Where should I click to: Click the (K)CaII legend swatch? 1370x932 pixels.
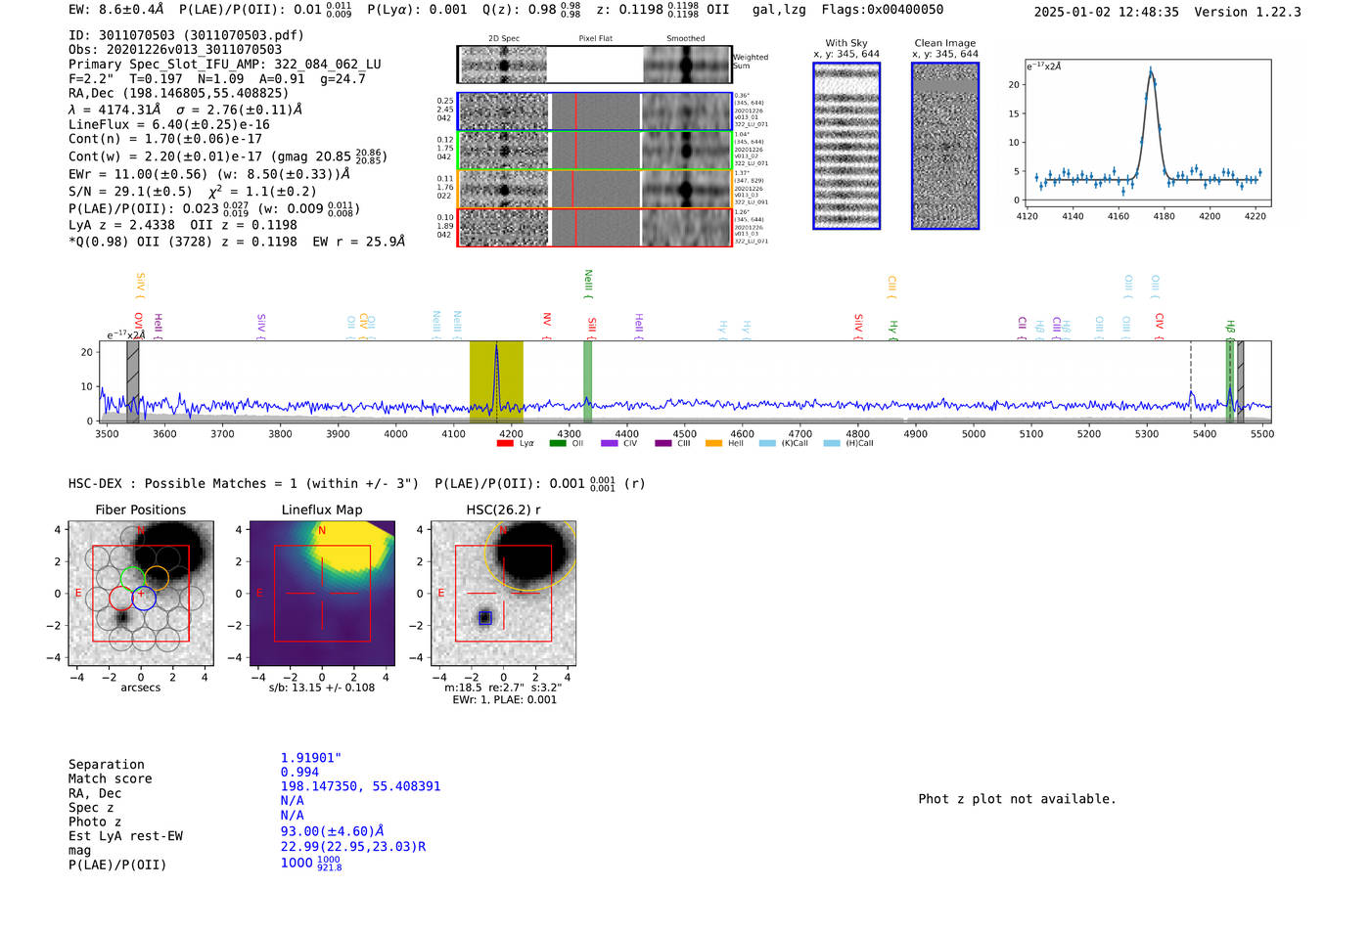pos(767,444)
